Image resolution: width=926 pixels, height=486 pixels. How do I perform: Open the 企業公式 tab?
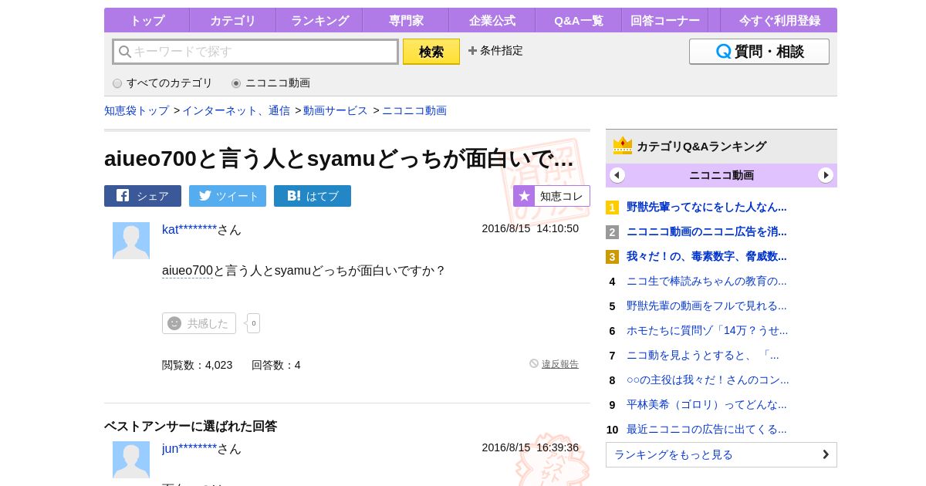pos(492,21)
